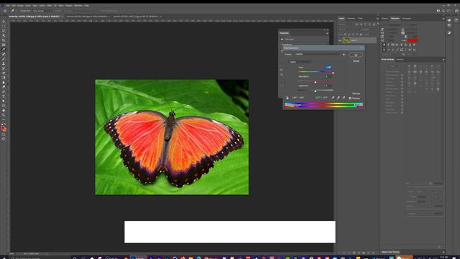Click the Share icon at top right

tap(457, 11)
